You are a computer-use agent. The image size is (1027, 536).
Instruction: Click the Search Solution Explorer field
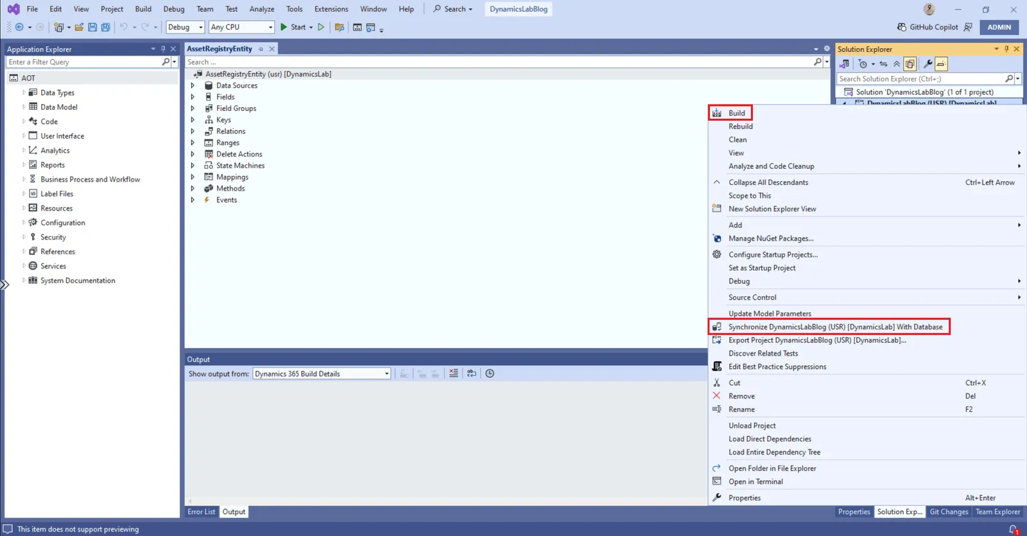click(x=921, y=78)
